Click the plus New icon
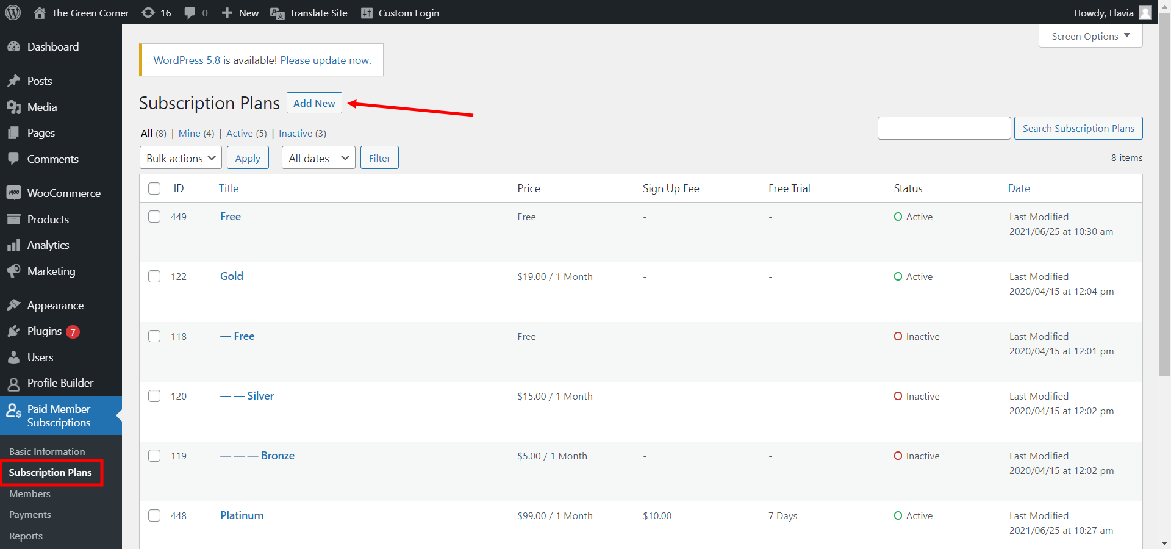 [227, 13]
